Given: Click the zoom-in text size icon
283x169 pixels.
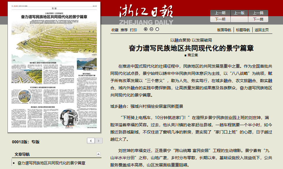Looking at the screenshot, I should pyautogui.click(x=146, y=29).
